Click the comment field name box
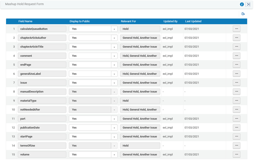 coord(42,56)
